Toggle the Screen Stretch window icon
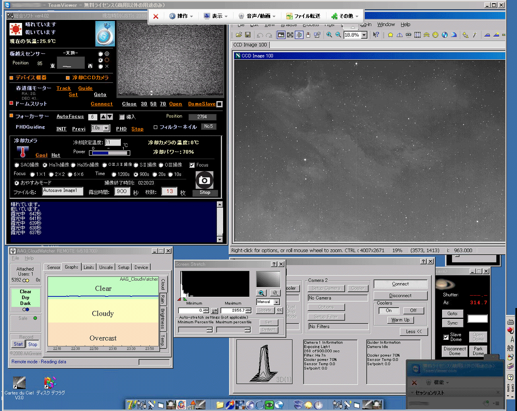Viewport: 517px width, 411px height. point(281,35)
